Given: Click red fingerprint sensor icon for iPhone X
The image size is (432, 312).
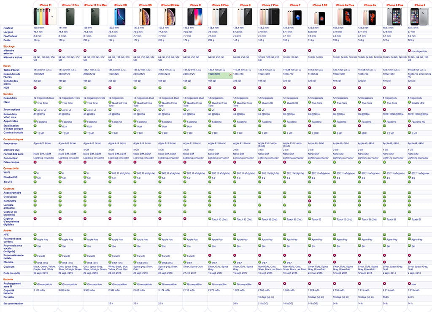Looking at the screenshot, I should click(x=185, y=219).
